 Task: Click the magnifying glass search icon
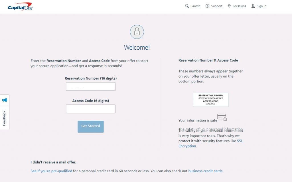pyautogui.click(x=187, y=6)
